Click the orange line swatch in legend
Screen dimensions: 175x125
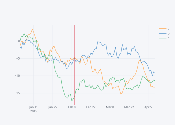(x=162, y=29)
